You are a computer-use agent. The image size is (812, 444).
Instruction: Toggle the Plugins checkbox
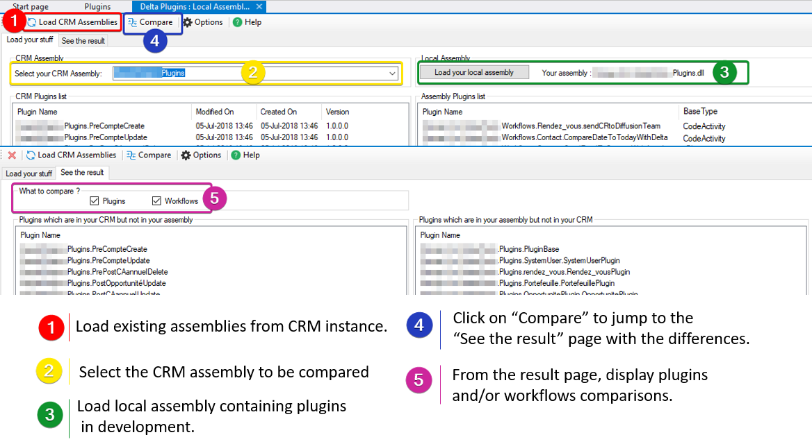(x=95, y=201)
